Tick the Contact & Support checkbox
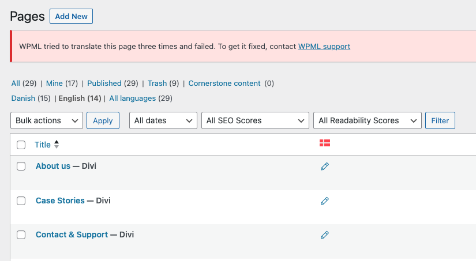 click(21, 235)
